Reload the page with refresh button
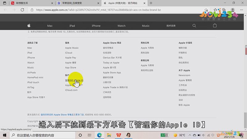The height and width of the screenshot is (139, 247). pyautogui.click(x=22, y=10)
